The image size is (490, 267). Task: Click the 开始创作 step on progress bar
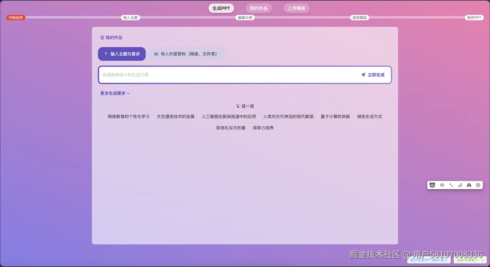[x=15, y=18]
